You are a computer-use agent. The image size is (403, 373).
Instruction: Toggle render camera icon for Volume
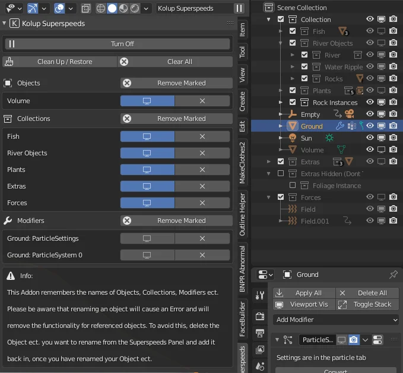pyautogui.click(x=394, y=149)
